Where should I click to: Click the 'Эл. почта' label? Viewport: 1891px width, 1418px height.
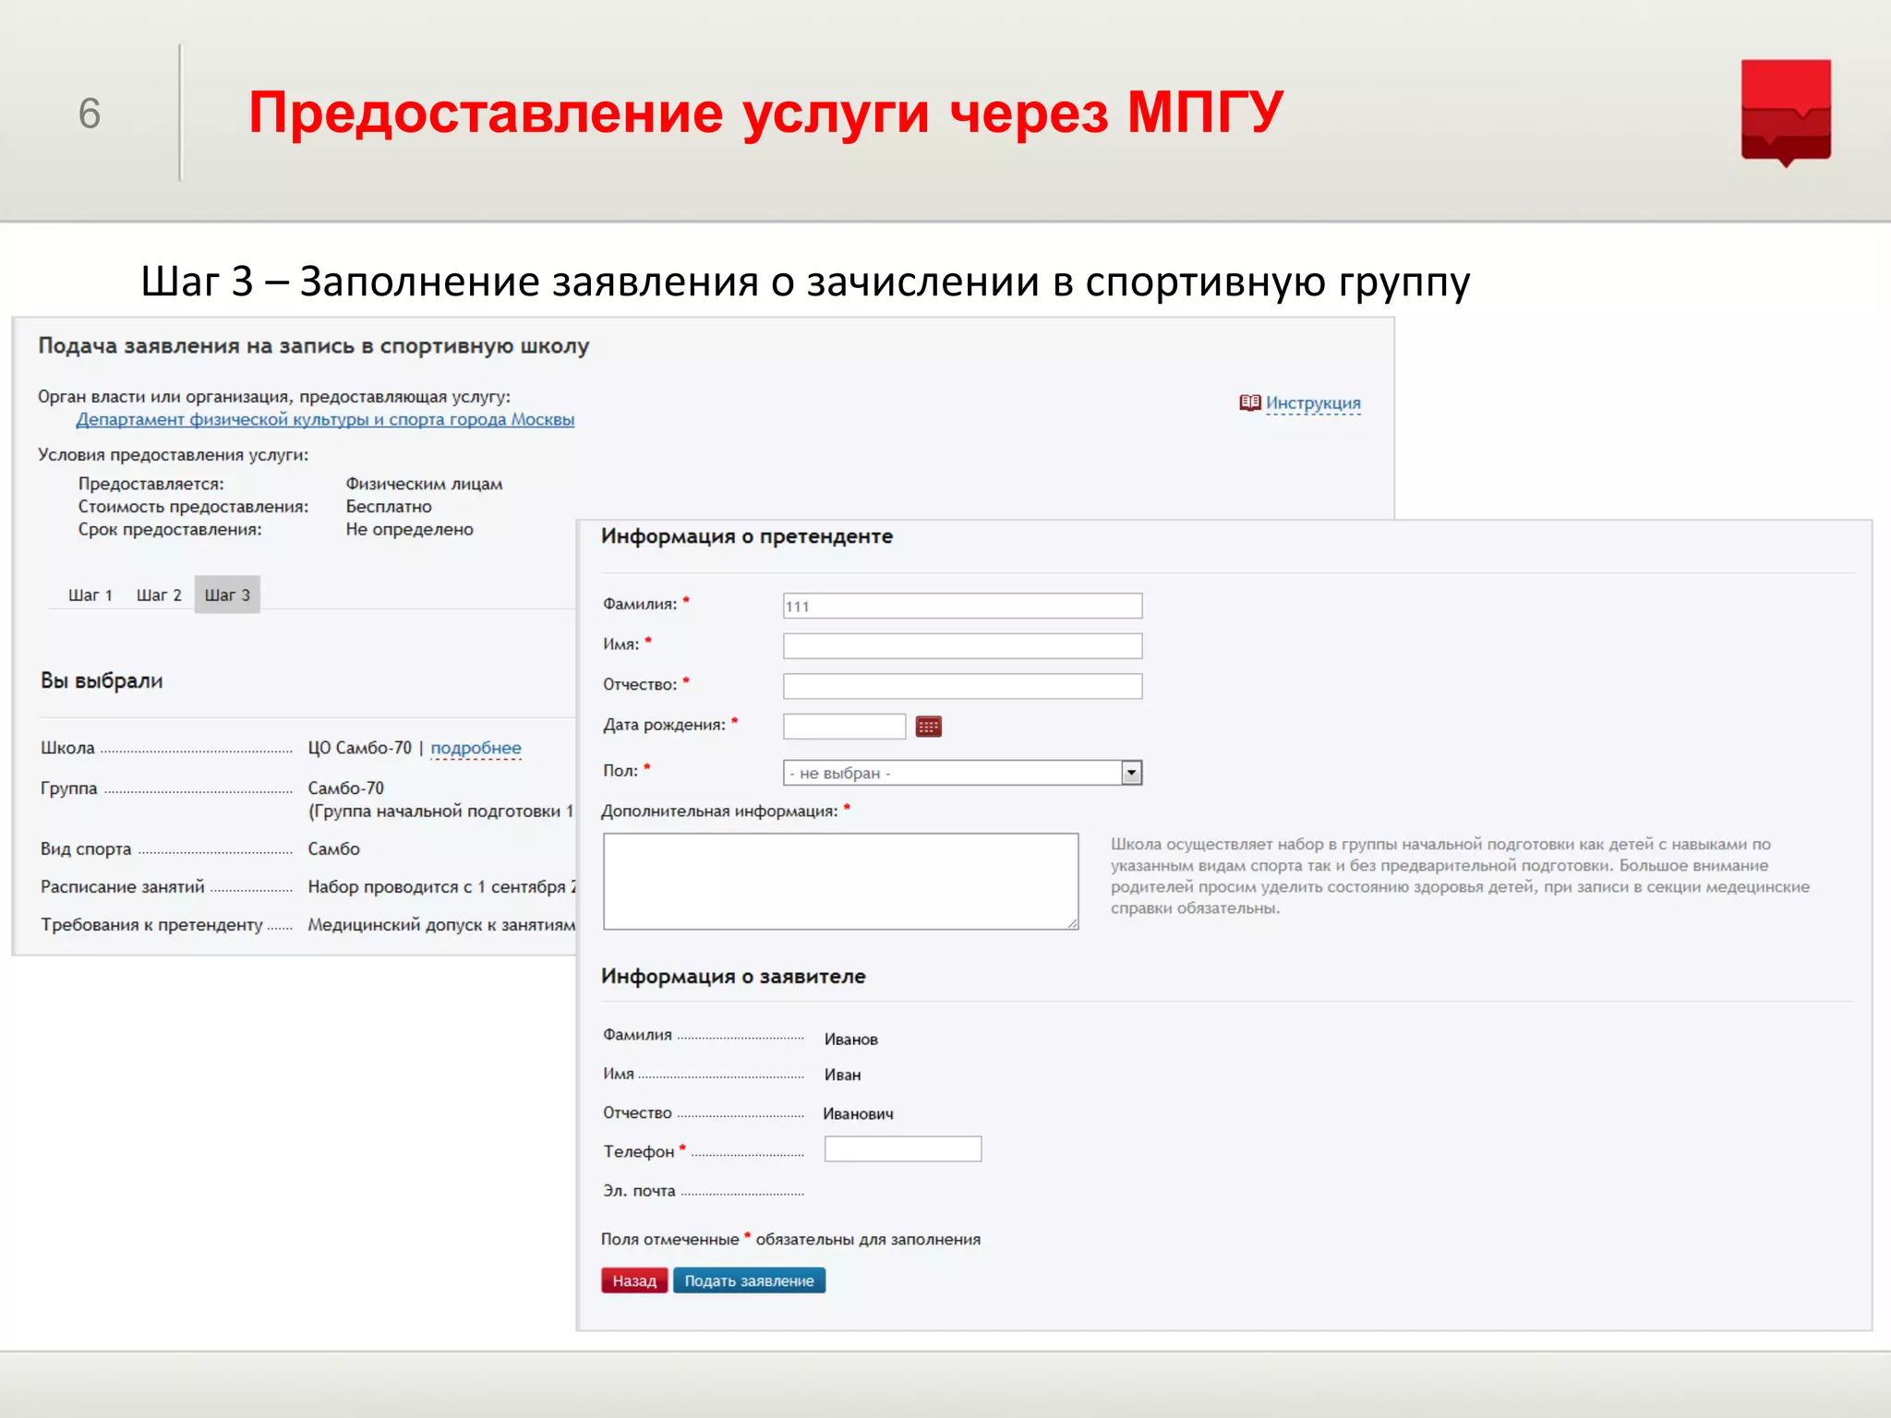[639, 1191]
